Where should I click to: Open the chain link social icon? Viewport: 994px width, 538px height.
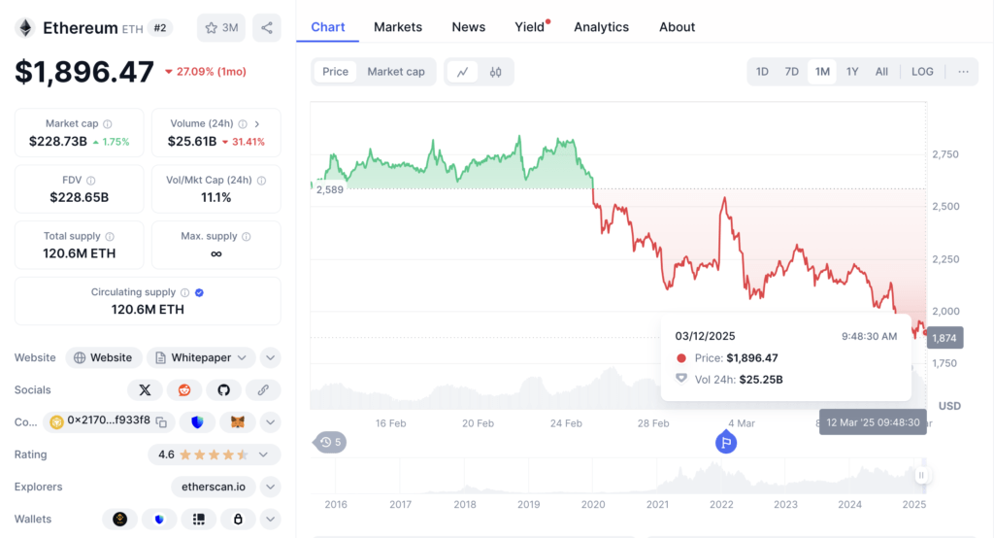coord(263,390)
